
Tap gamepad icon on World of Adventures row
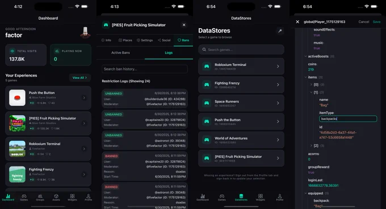(x=207, y=140)
